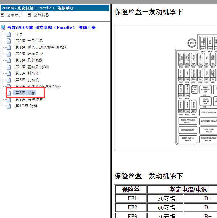
Task: Select 第8章 车身 chapter
Action: click(x=25, y=93)
